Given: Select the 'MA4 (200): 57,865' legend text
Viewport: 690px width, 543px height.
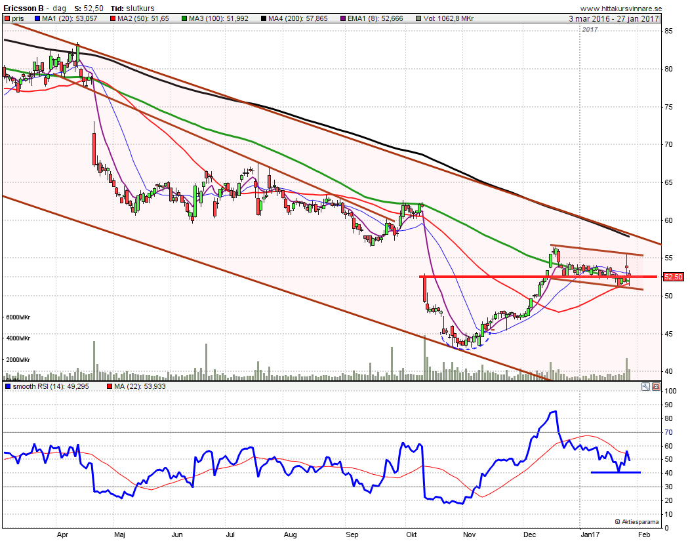Looking at the screenshot, I should point(298,18).
